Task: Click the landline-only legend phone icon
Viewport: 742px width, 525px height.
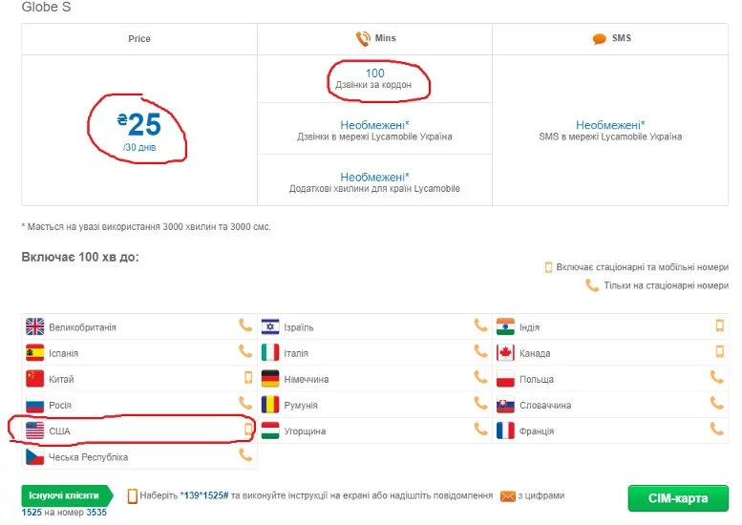Action: [x=592, y=285]
